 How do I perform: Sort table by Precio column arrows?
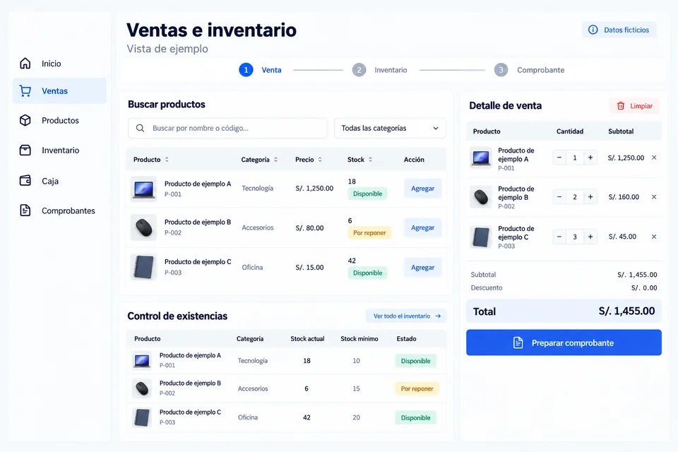[320, 160]
